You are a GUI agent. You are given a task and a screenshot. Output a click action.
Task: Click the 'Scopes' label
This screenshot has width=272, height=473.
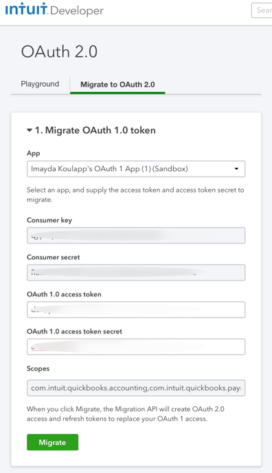pyautogui.click(x=38, y=368)
